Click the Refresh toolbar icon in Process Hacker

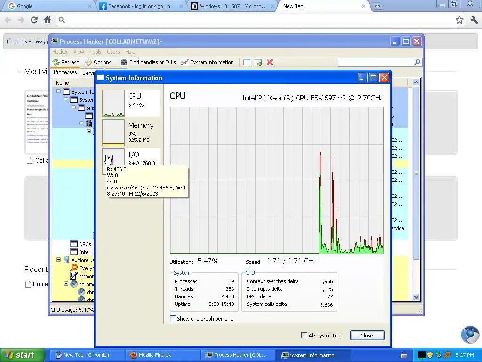[56, 62]
